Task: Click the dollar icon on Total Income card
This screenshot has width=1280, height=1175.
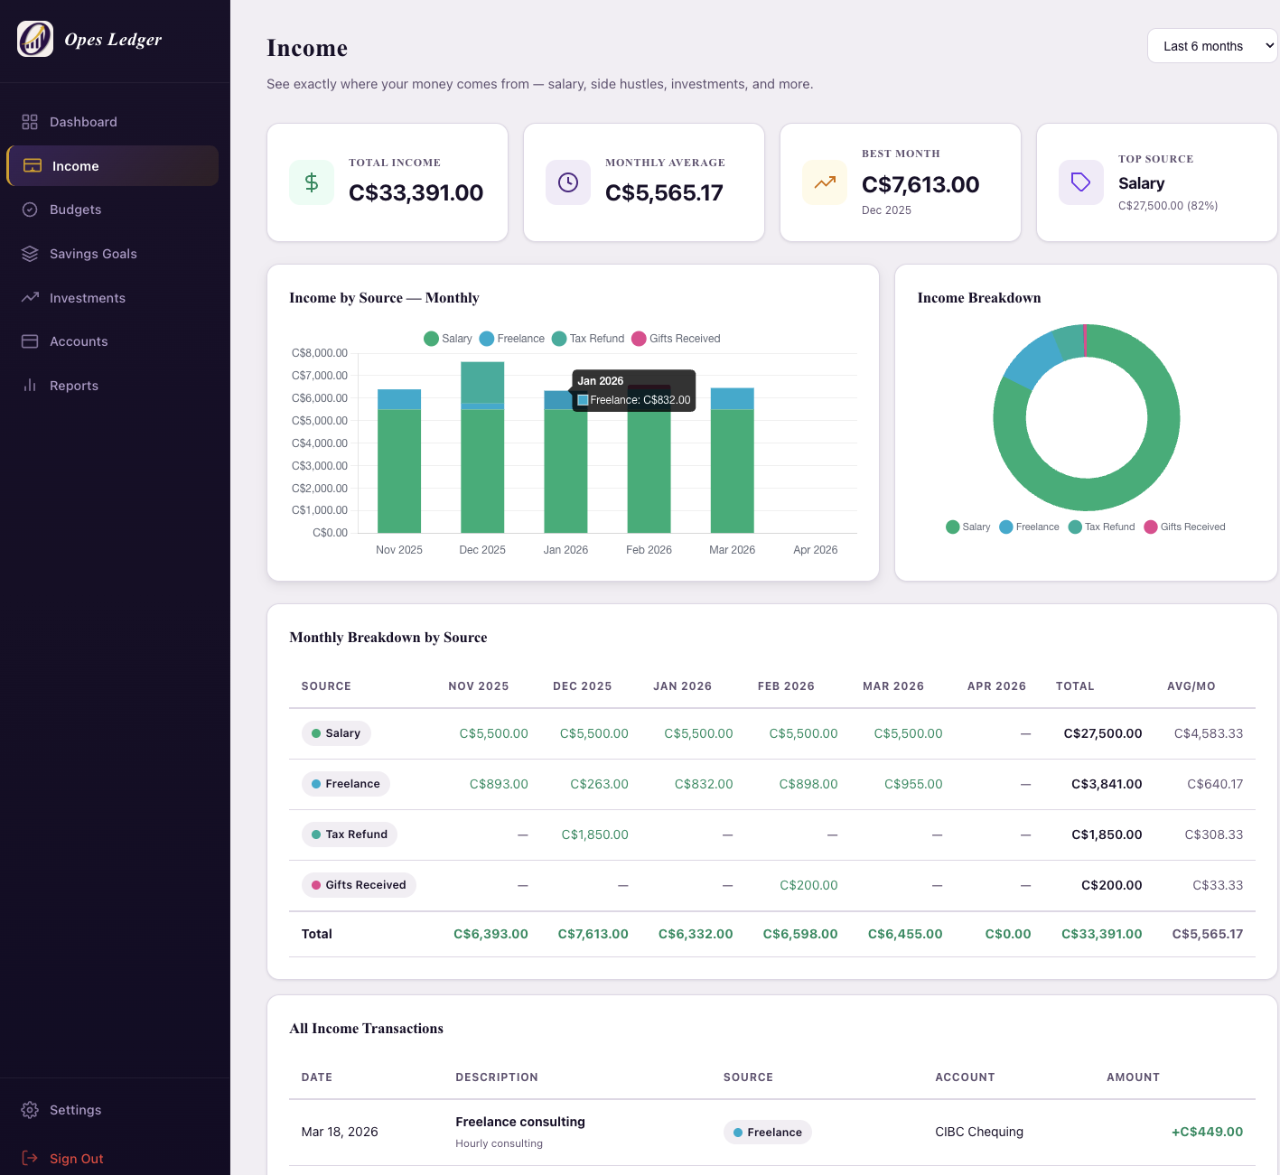Action: point(311,182)
